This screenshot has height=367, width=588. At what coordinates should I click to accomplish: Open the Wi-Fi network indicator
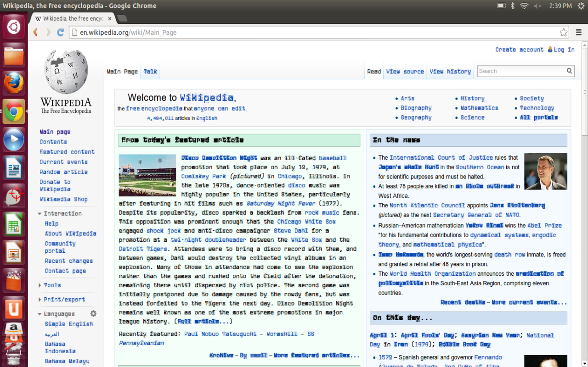coord(524,6)
